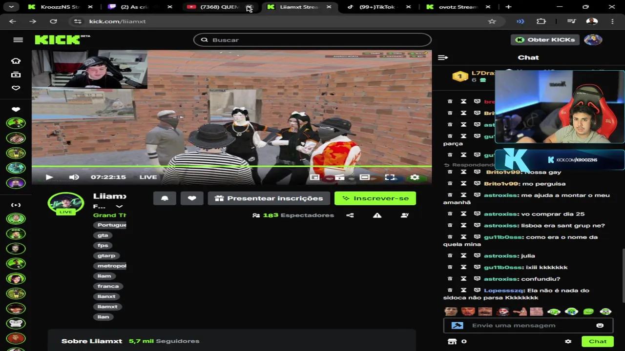Focus the Buscar search field

(312, 40)
